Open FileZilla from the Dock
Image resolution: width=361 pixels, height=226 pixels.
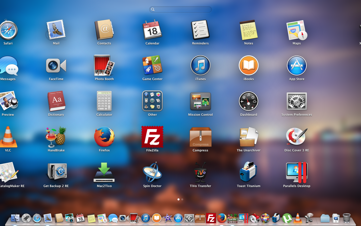pos(211,218)
